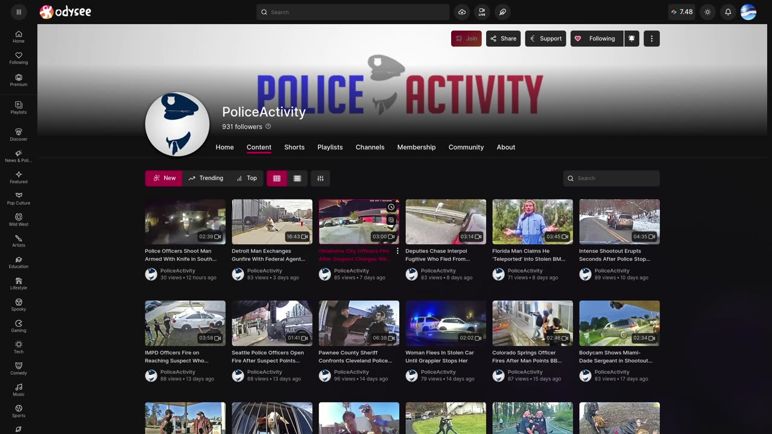Open the Detroit Man Exchanges Gunfire thumbnail
772x434 pixels.
click(272, 222)
